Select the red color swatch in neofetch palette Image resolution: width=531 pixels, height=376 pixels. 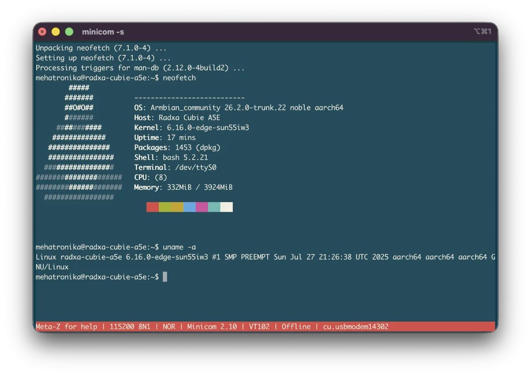(x=153, y=207)
